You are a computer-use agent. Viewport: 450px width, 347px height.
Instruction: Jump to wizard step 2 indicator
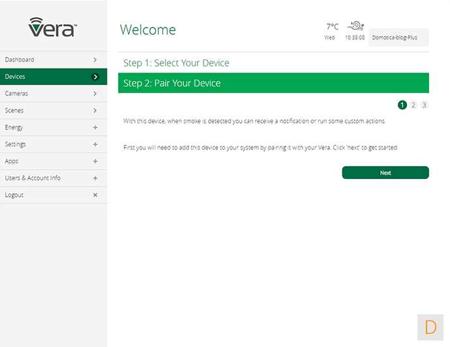(x=413, y=105)
